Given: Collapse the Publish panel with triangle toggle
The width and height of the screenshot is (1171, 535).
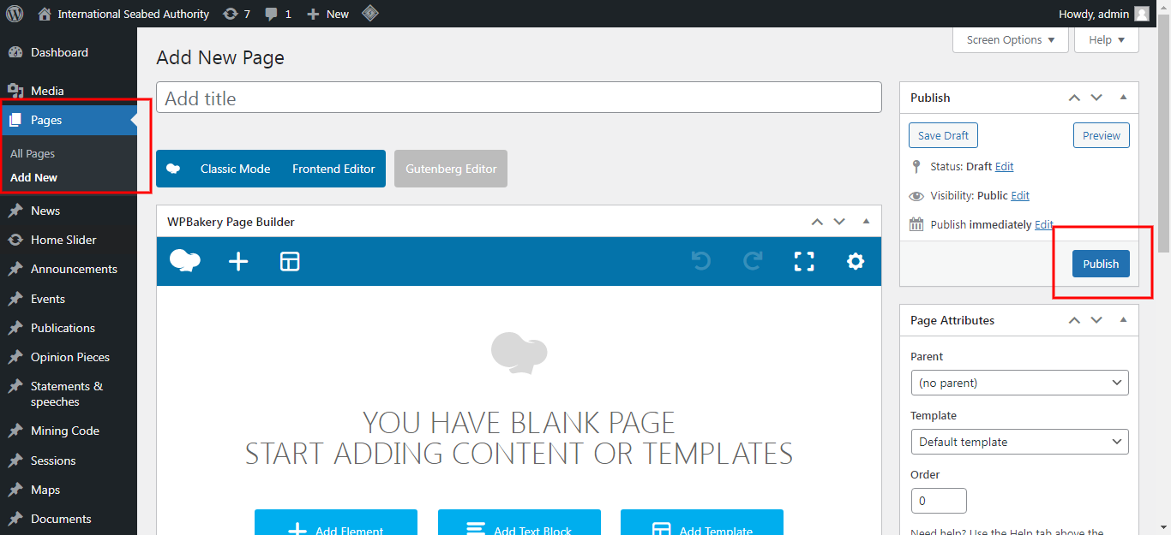Looking at the screenshot, I should tap(1123, 98).
